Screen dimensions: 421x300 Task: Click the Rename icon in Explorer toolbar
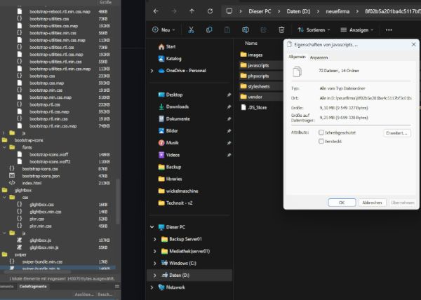[245, 30]
